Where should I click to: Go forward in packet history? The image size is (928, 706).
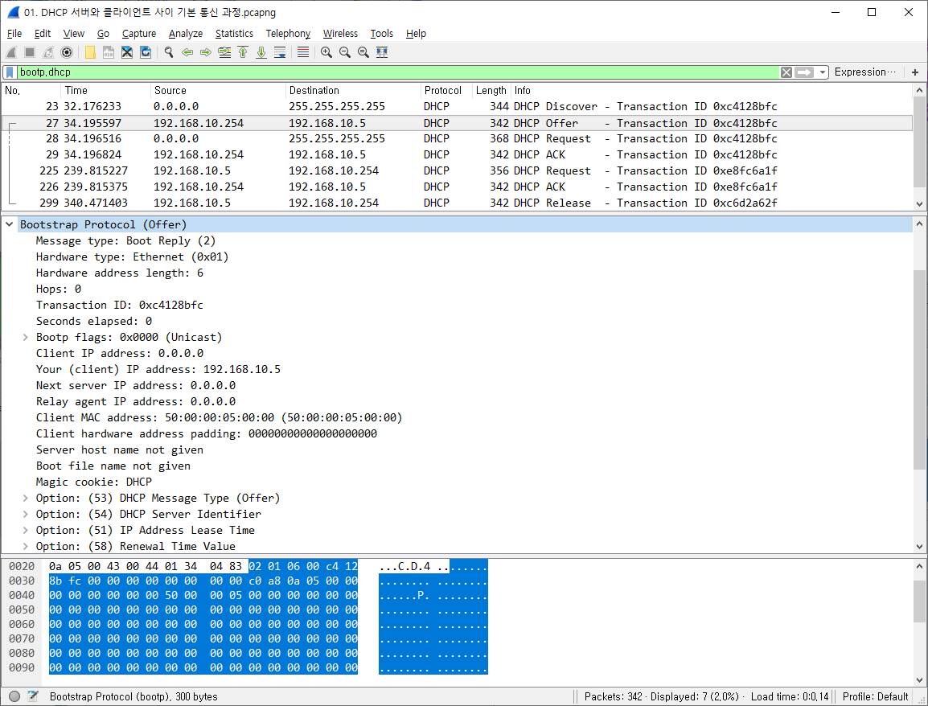click(x=206, y=53)
